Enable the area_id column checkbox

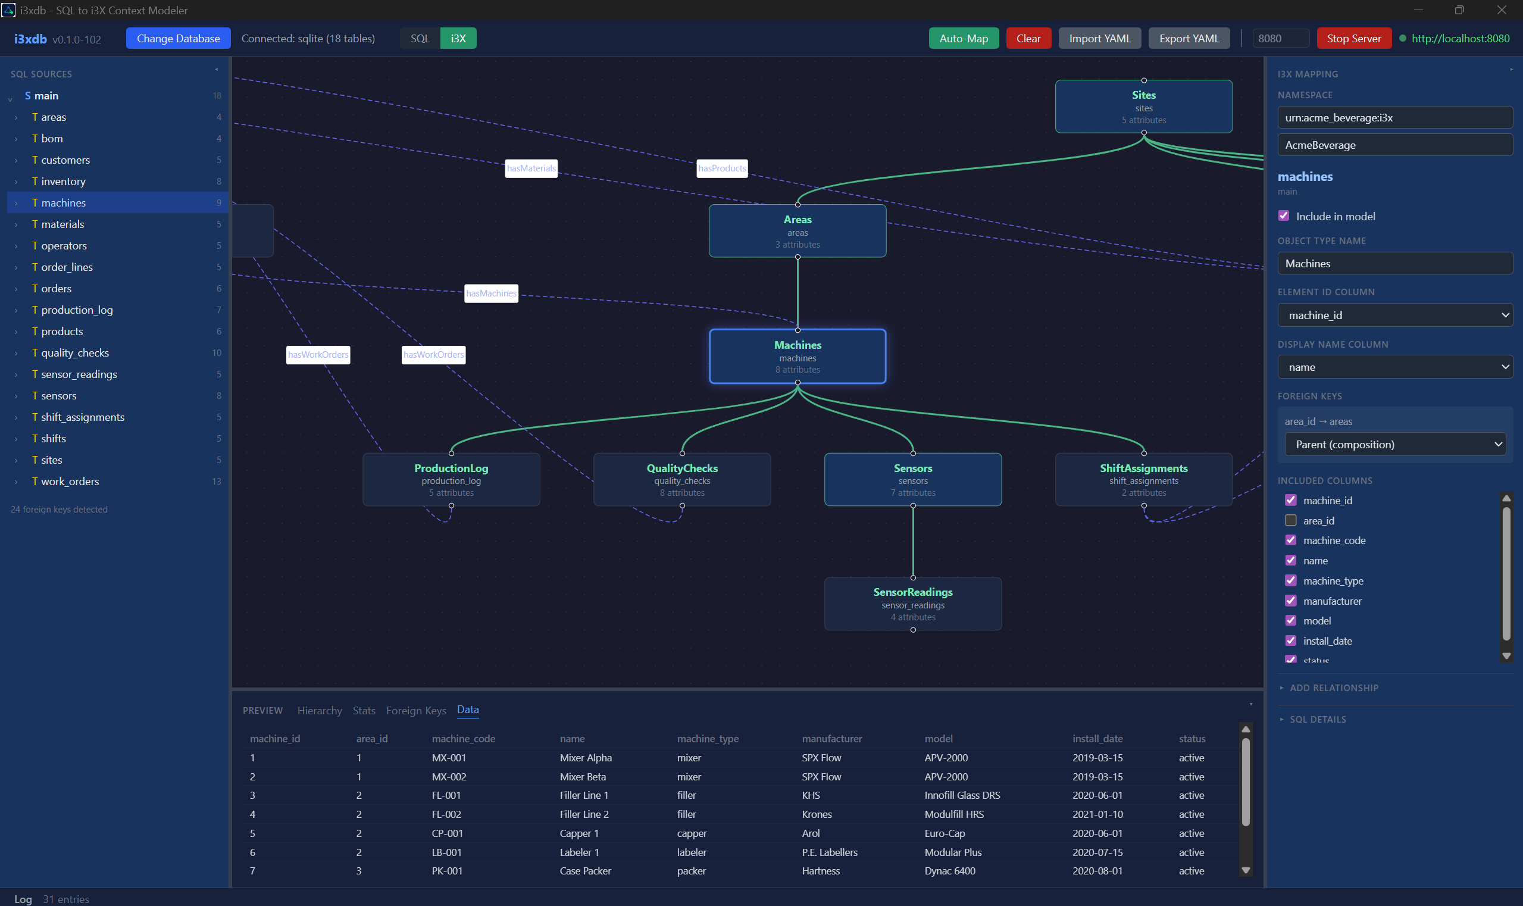coord(1291,520)
